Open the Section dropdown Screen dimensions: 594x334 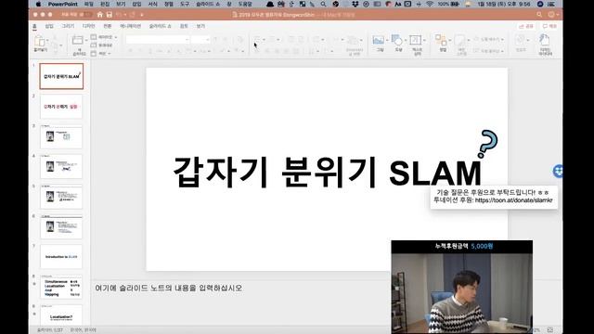click(x=101, y=54)
